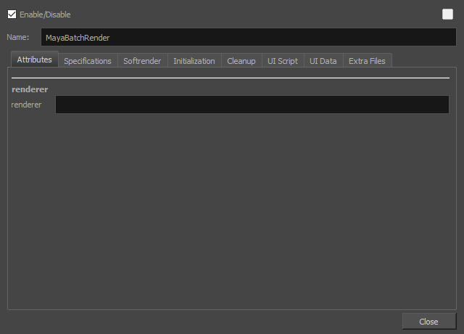The image size is (464, 334).
Task: Click the bold renderer section heading
Action: pyautogui.click(x=30, y=89)
